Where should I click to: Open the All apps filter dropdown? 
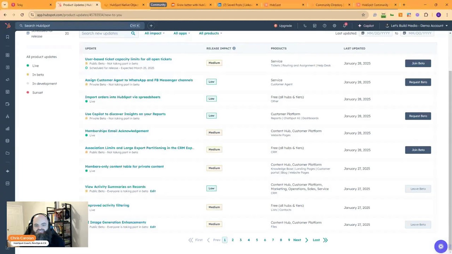coord(182,33)
